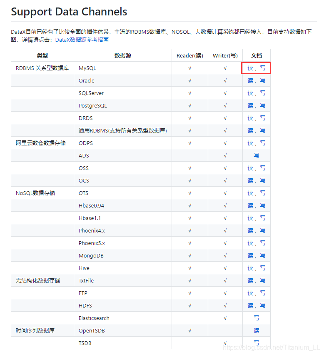324x355 pixels.
Task: Open the ODPS 写 documentation link
Action: [262, 143]
